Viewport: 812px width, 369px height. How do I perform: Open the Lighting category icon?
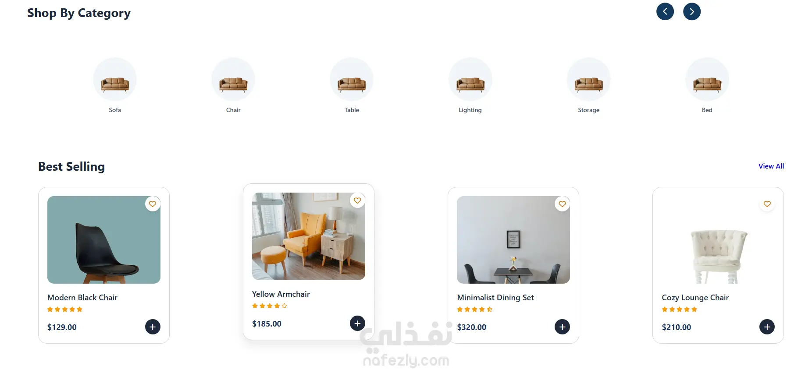pos(470,79)
